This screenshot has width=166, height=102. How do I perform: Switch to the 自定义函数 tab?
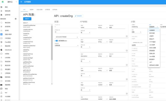(x=40, y=10)
